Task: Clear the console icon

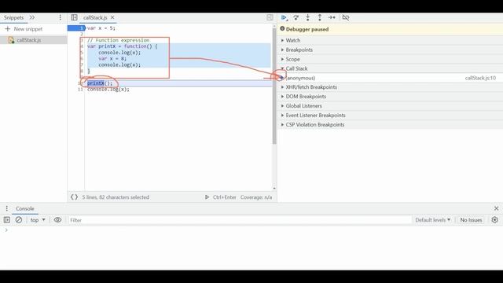Action: [x=19, y=220]
